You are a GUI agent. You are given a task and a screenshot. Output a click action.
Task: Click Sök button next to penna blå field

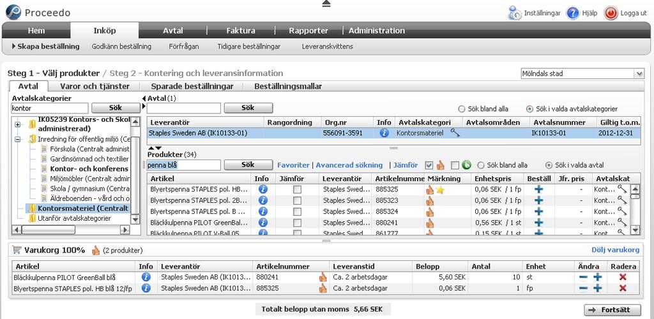tap(248, 165)
